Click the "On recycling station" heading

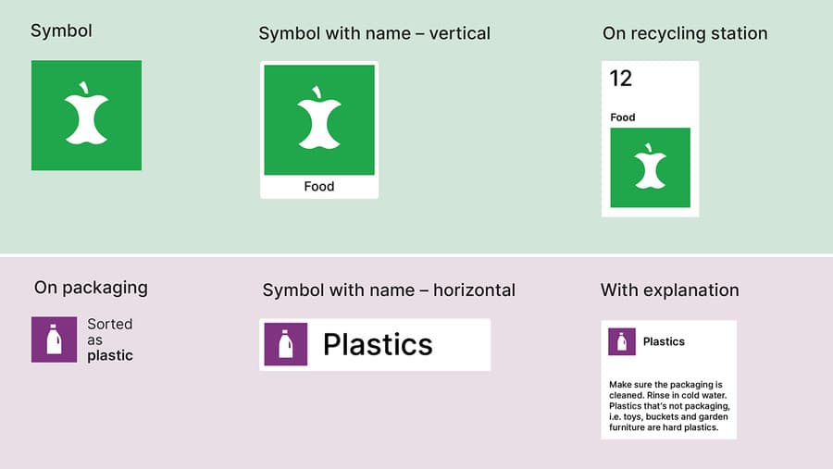tap(684, 33)
